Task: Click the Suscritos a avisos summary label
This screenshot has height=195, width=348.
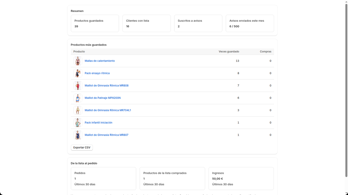Action: click(x=190, y=21)
